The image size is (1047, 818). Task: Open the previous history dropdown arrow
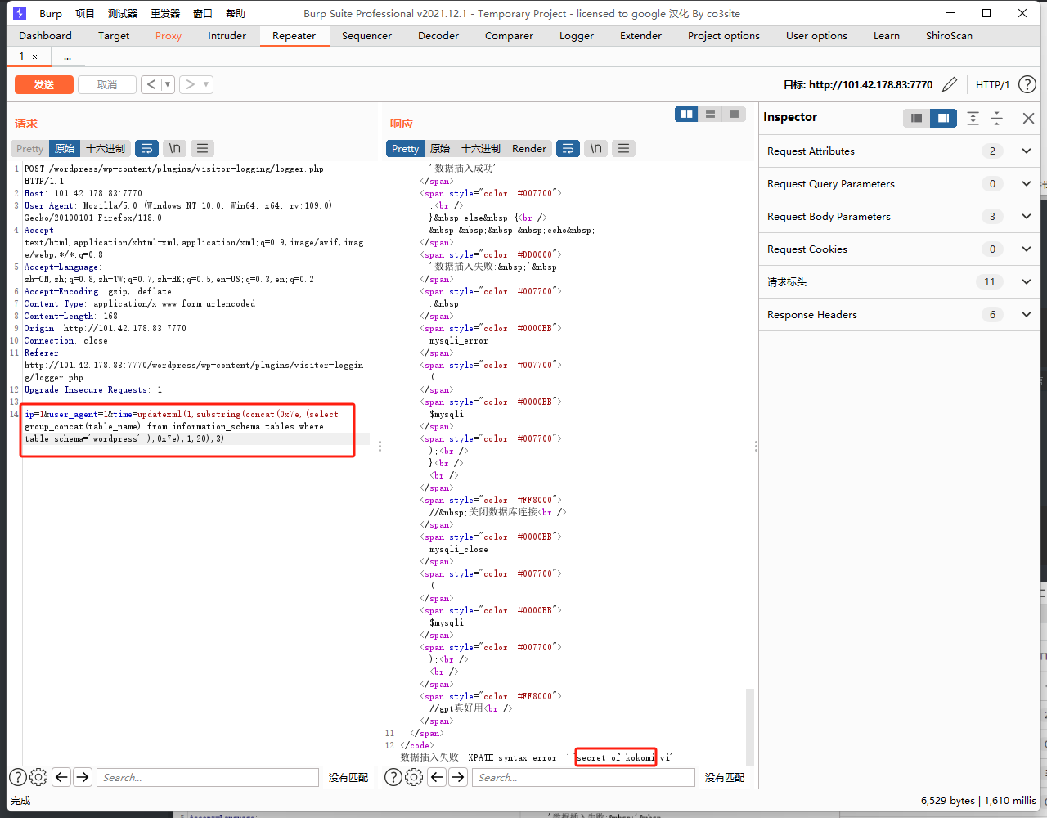pyautogui.click(x=168, y=84)
